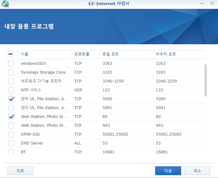The image size is (218, 178).
Task: Select the DNS Server row name
Action: (x=32, y=143)
